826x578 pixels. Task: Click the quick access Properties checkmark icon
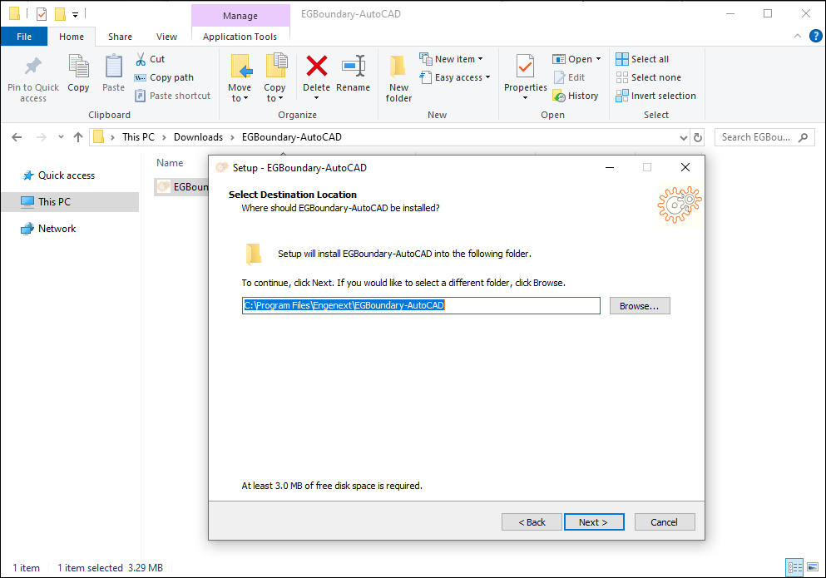click(x=42, y=14)
